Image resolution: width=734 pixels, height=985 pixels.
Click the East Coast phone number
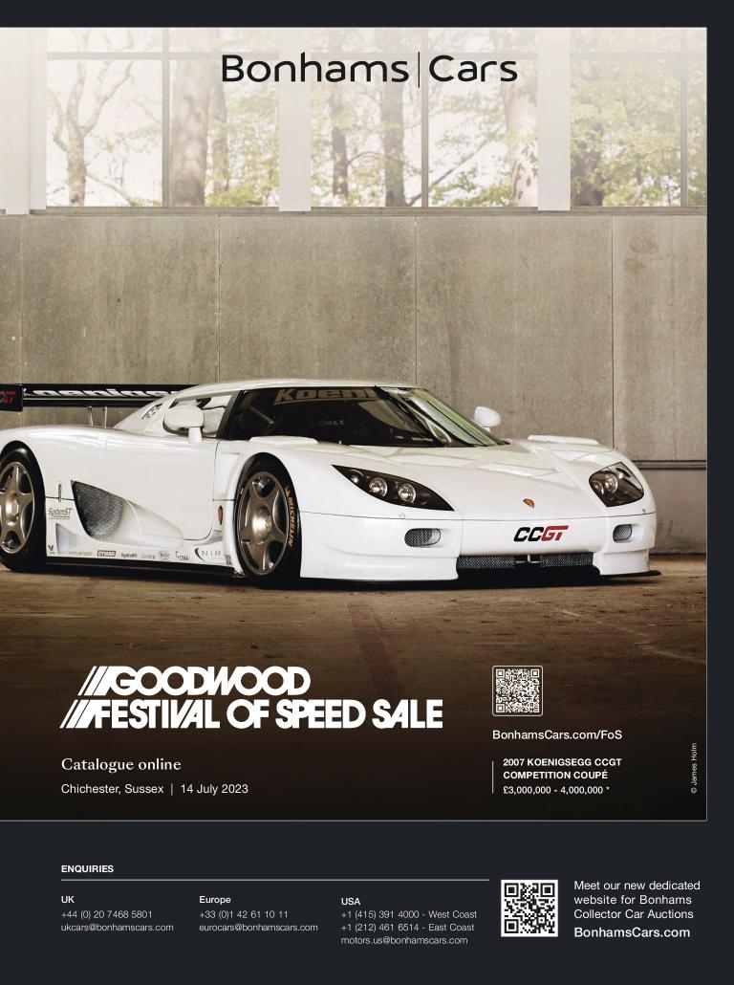click(x=407, y=928)
